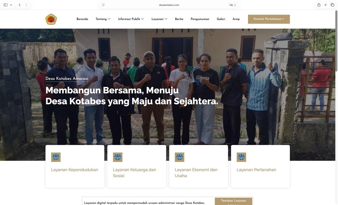Click the Formulir Permohonan button
This screenshot has width=338, height=205.
pos(269,19)
